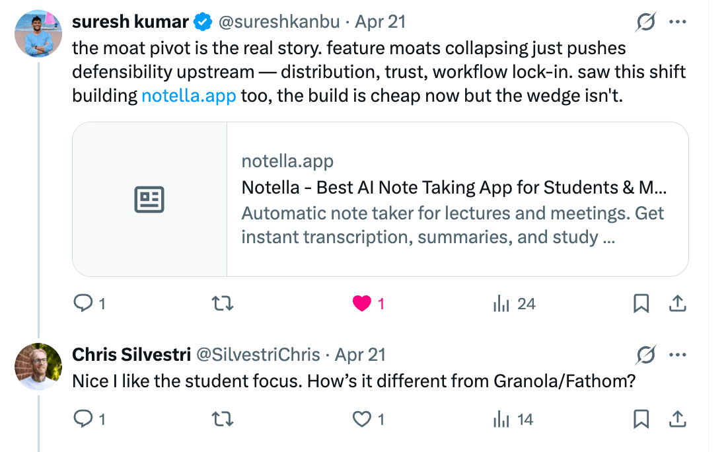Reply to Chris Silvestri's tweet
This screenshot has height=452, width=728.
point(83,419)
